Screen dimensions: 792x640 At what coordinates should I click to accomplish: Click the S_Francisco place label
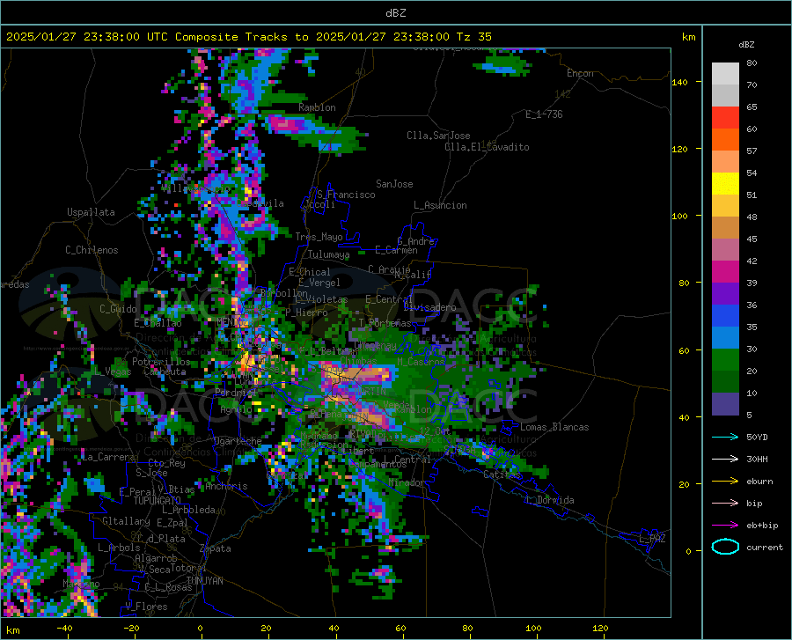click(346, 195)
